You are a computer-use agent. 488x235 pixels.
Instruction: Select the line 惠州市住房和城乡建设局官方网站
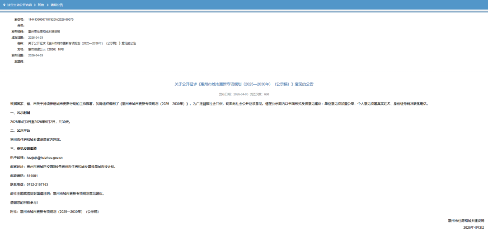click(36, 139)
